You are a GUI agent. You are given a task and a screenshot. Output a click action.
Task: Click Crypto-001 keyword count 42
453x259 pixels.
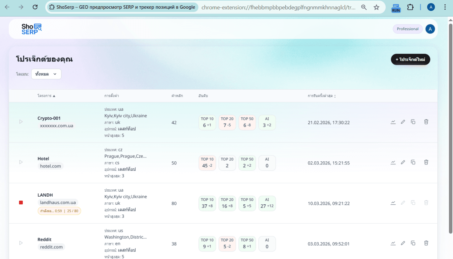(174, 123)
